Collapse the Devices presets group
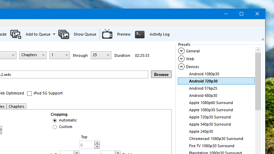This screenshot has height=154, width=274. tap(181, 66)
